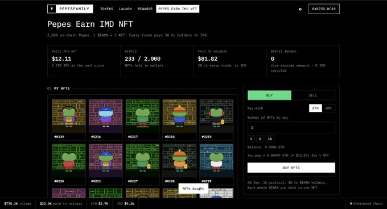
Task: Click the $23.3K paid to holders entry
Action: coord(61,204)
